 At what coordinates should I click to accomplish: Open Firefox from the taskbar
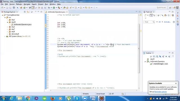pos(53,98)
